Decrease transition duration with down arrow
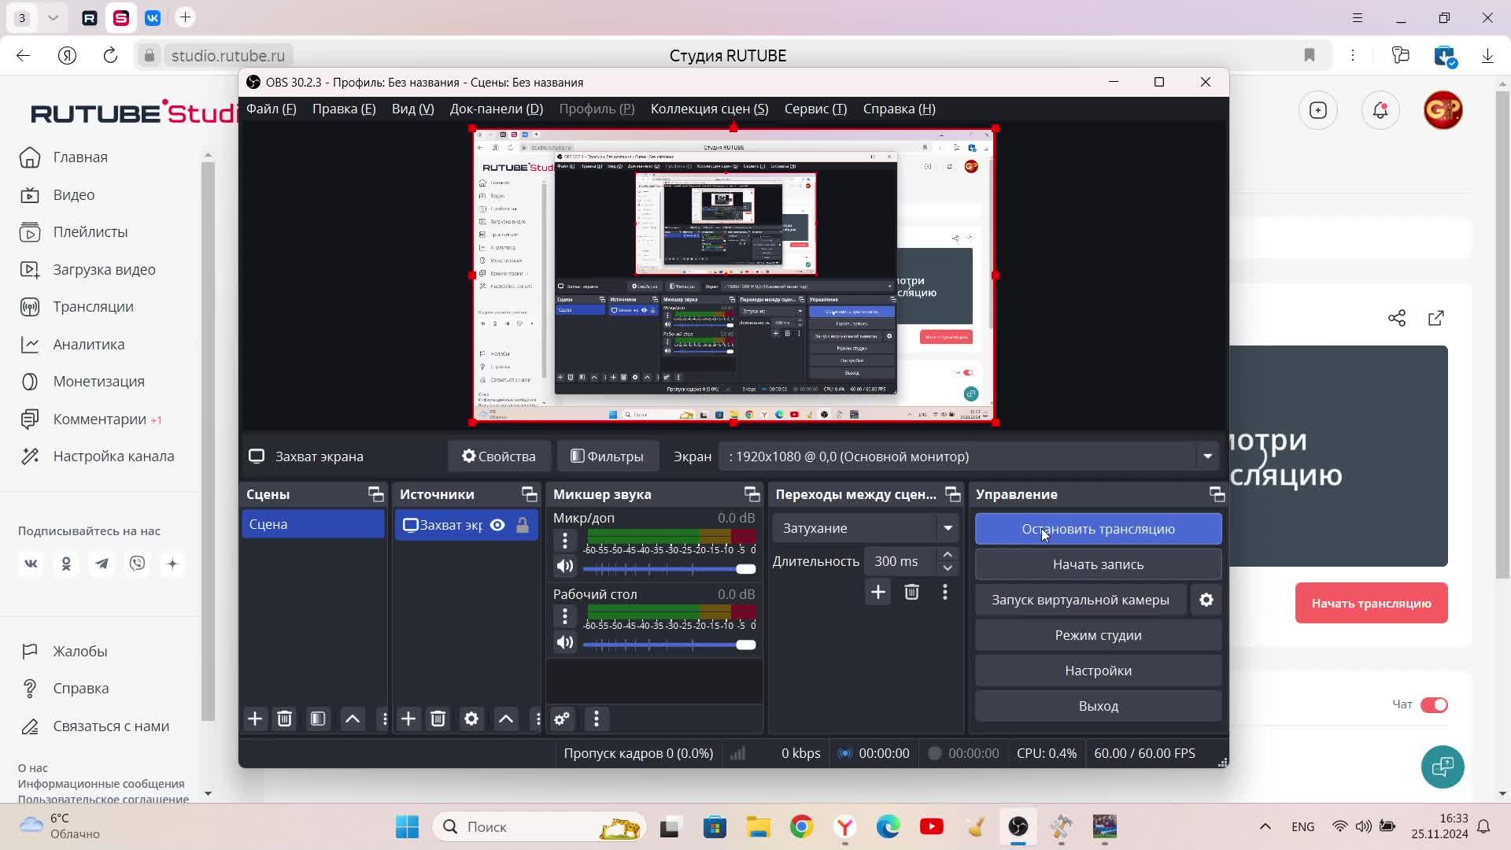This screenshot has width=1511, height=850. click(948, 568)
